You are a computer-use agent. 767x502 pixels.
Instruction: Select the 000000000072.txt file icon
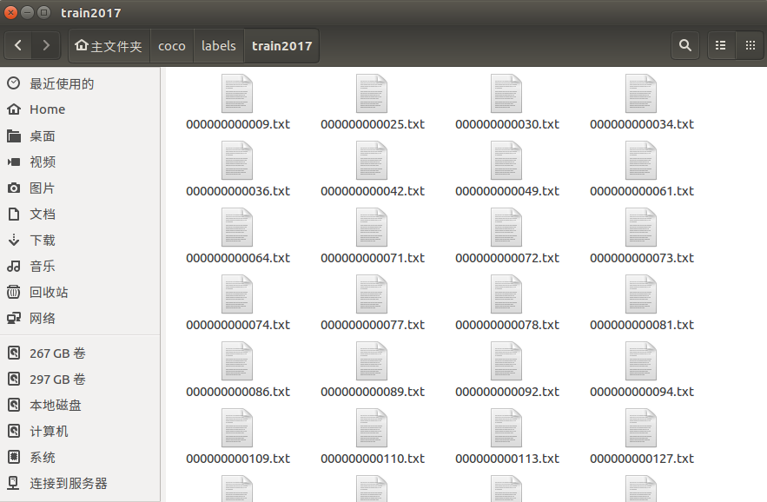(506, 228)
